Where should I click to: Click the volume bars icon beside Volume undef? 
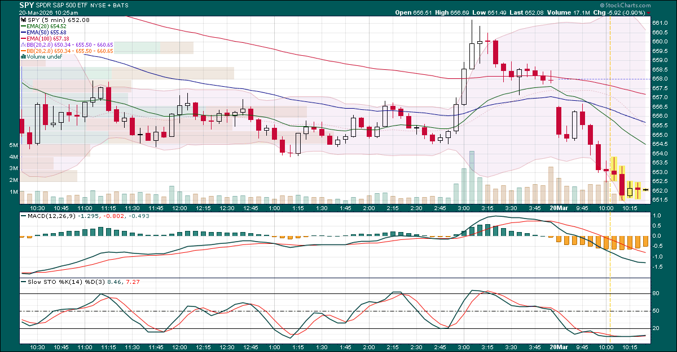point(23,57)
